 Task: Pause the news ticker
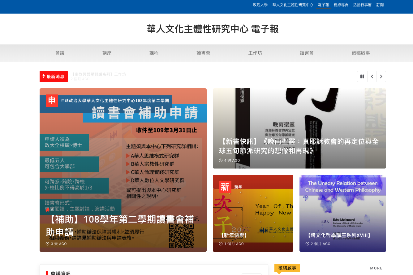pyautogui.click(x=362, y=77)
